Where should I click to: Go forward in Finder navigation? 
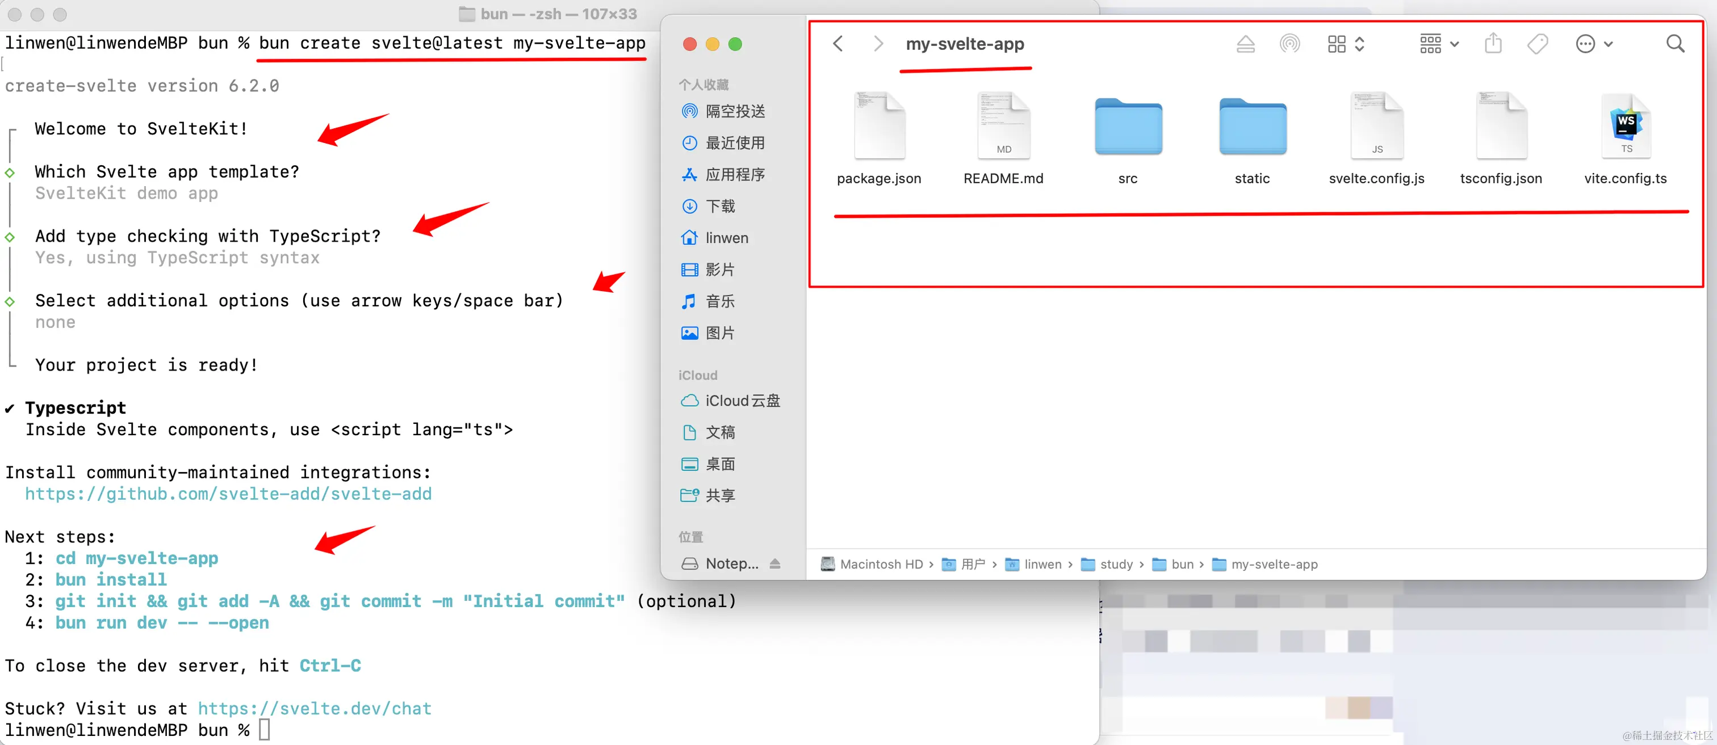(x=878, y=44)
